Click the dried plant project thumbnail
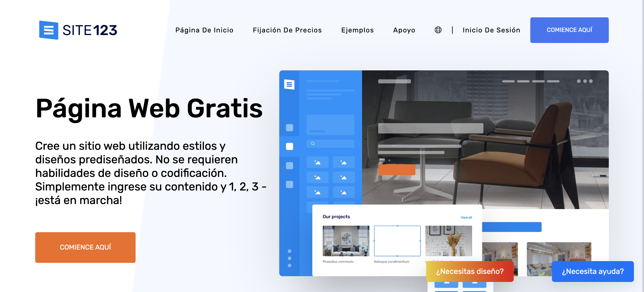Screen dimensions: 644x292 tap(449, 241)
